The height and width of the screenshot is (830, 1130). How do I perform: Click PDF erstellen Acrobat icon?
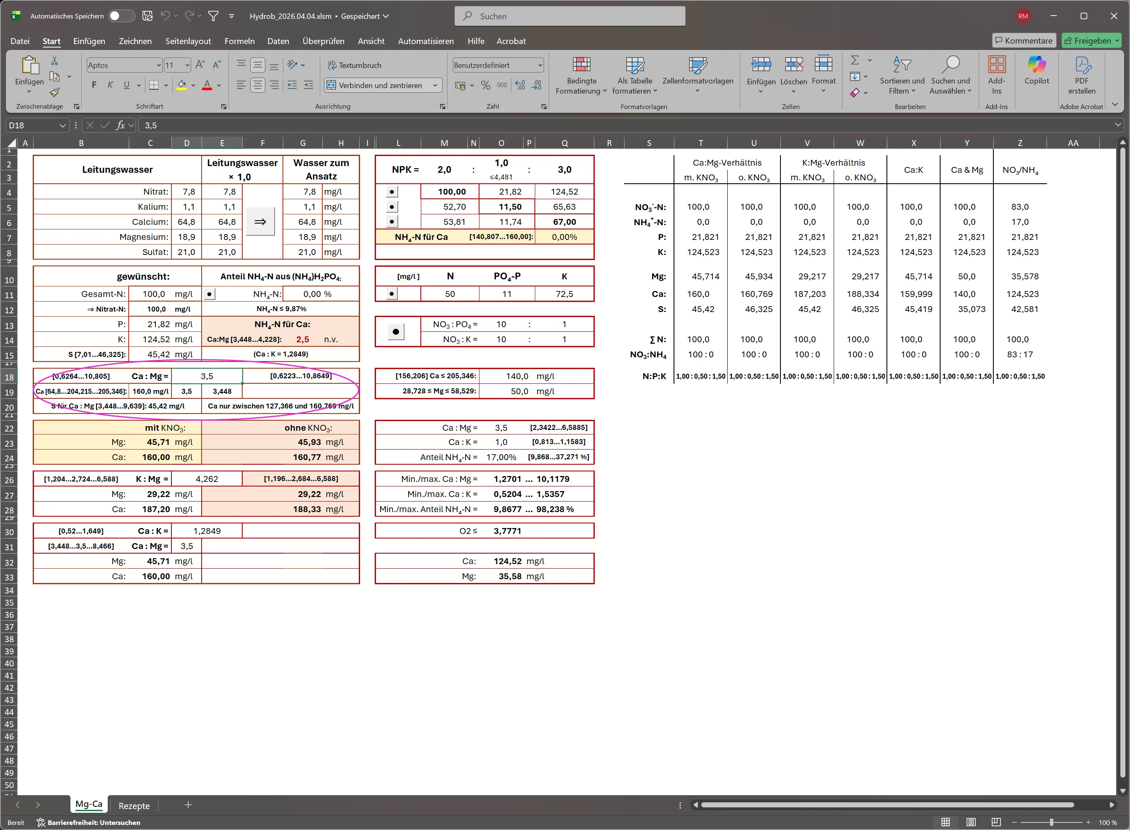click(x=1081, y=65)
